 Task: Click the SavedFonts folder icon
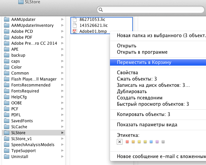[7, 121]
